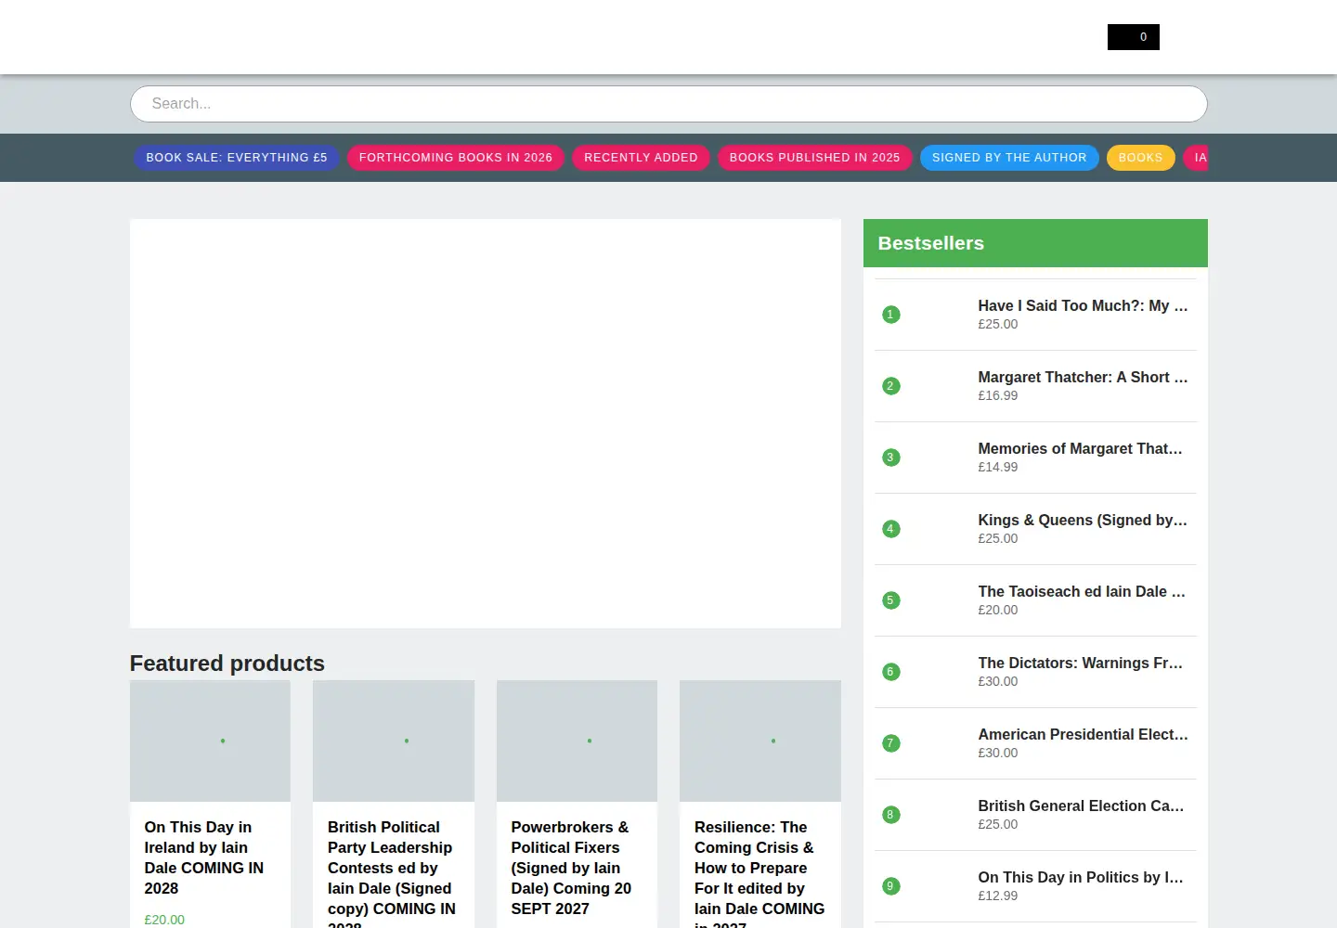Viewport: 1337px width, 928px height.
Task: Click the number 4 bestseller rank badge
Action: [890, 529]
